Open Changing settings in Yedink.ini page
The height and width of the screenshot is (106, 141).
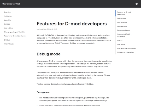click(x=15, y=32)
